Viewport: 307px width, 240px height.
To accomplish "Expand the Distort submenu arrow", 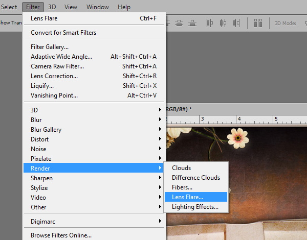I will [x=160, y=139].
